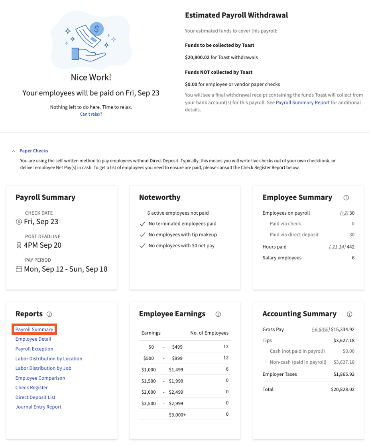370x446 pixels.
Task: Click checkmark beside No terminated employees paid
Action: [x=142, y=224]
